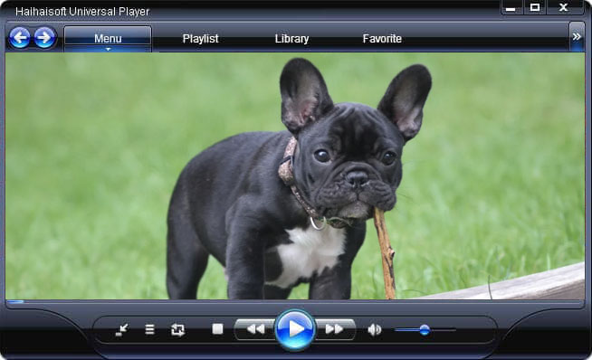Stop the video with the Stop button
The height and width of the screenshot is (360, 592).
pos(217,329)
